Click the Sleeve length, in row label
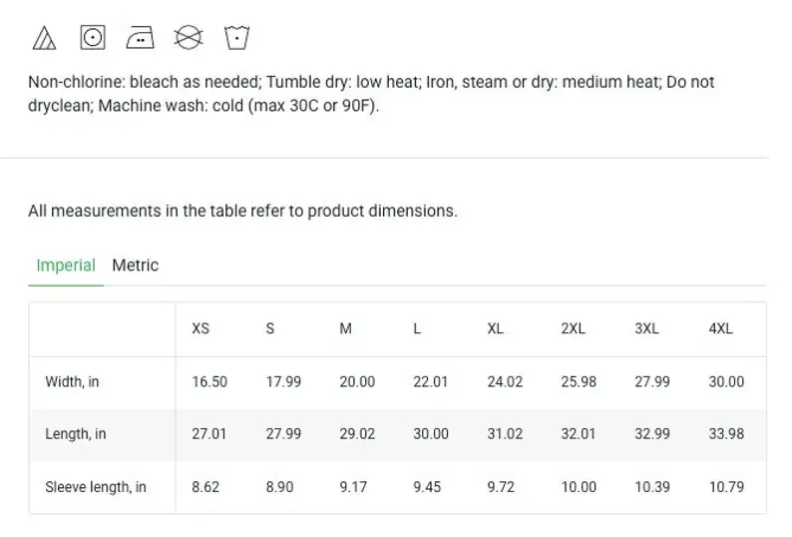The image size is (792, 537). [x=96, y=487]
